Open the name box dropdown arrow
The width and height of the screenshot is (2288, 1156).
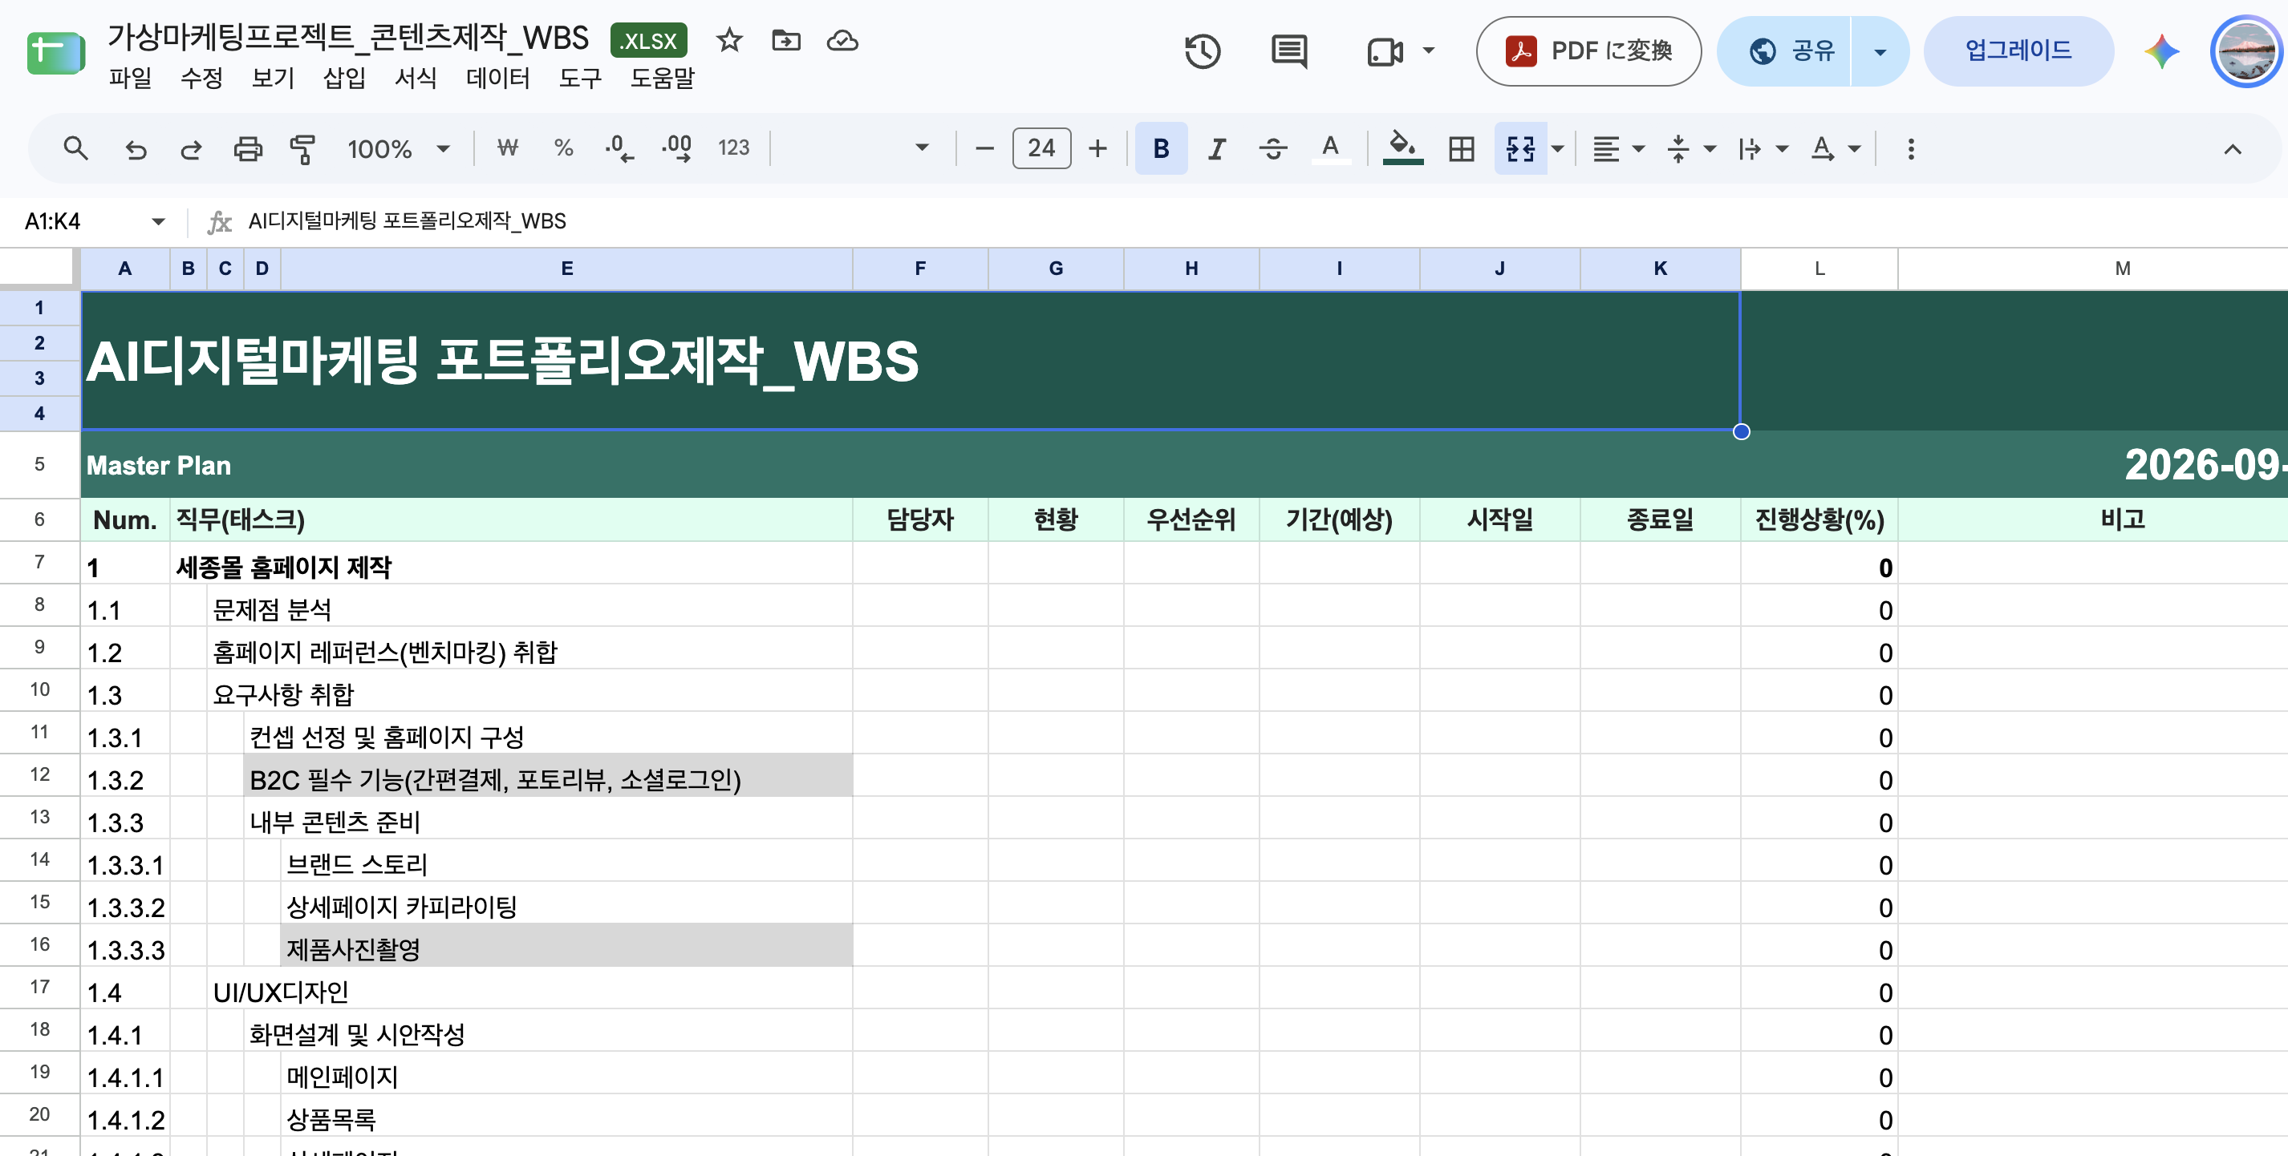coord(158,221)
